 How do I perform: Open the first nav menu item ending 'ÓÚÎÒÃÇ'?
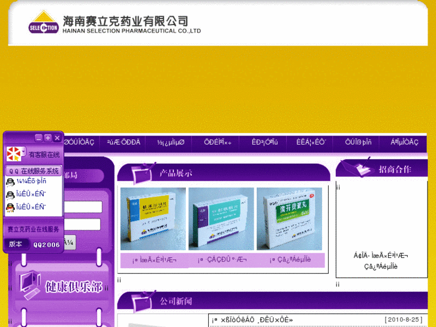point(79,142)
